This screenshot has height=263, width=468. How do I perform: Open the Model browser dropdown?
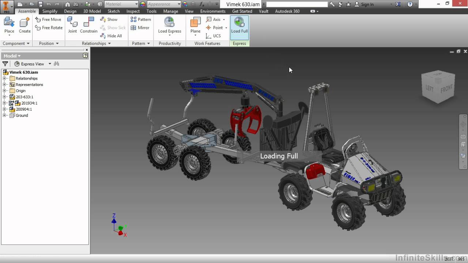tap(12, 56)
